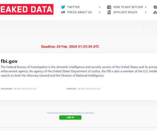This screenshot has height=131, width=157.
Task: Click the megaphone Press About Us icon
Action: [63, 12]
